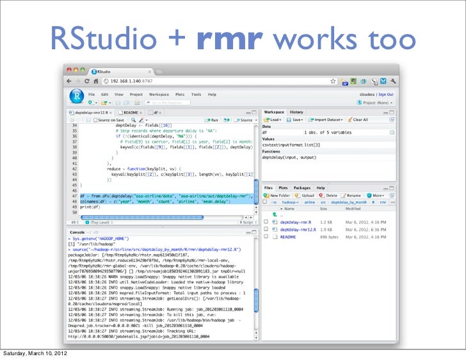Open the Import Dataset dropdown
The image size is (466, 359).
325,120
